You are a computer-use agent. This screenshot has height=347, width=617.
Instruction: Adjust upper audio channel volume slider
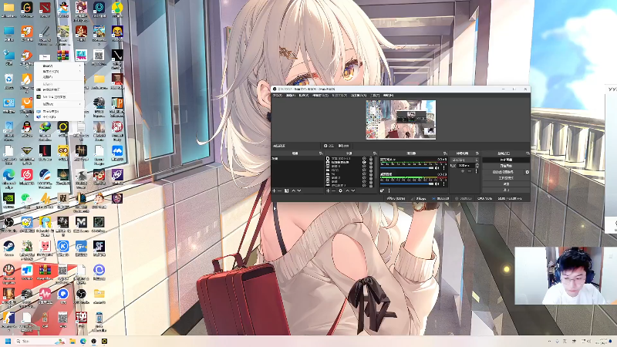coord(407,167)
